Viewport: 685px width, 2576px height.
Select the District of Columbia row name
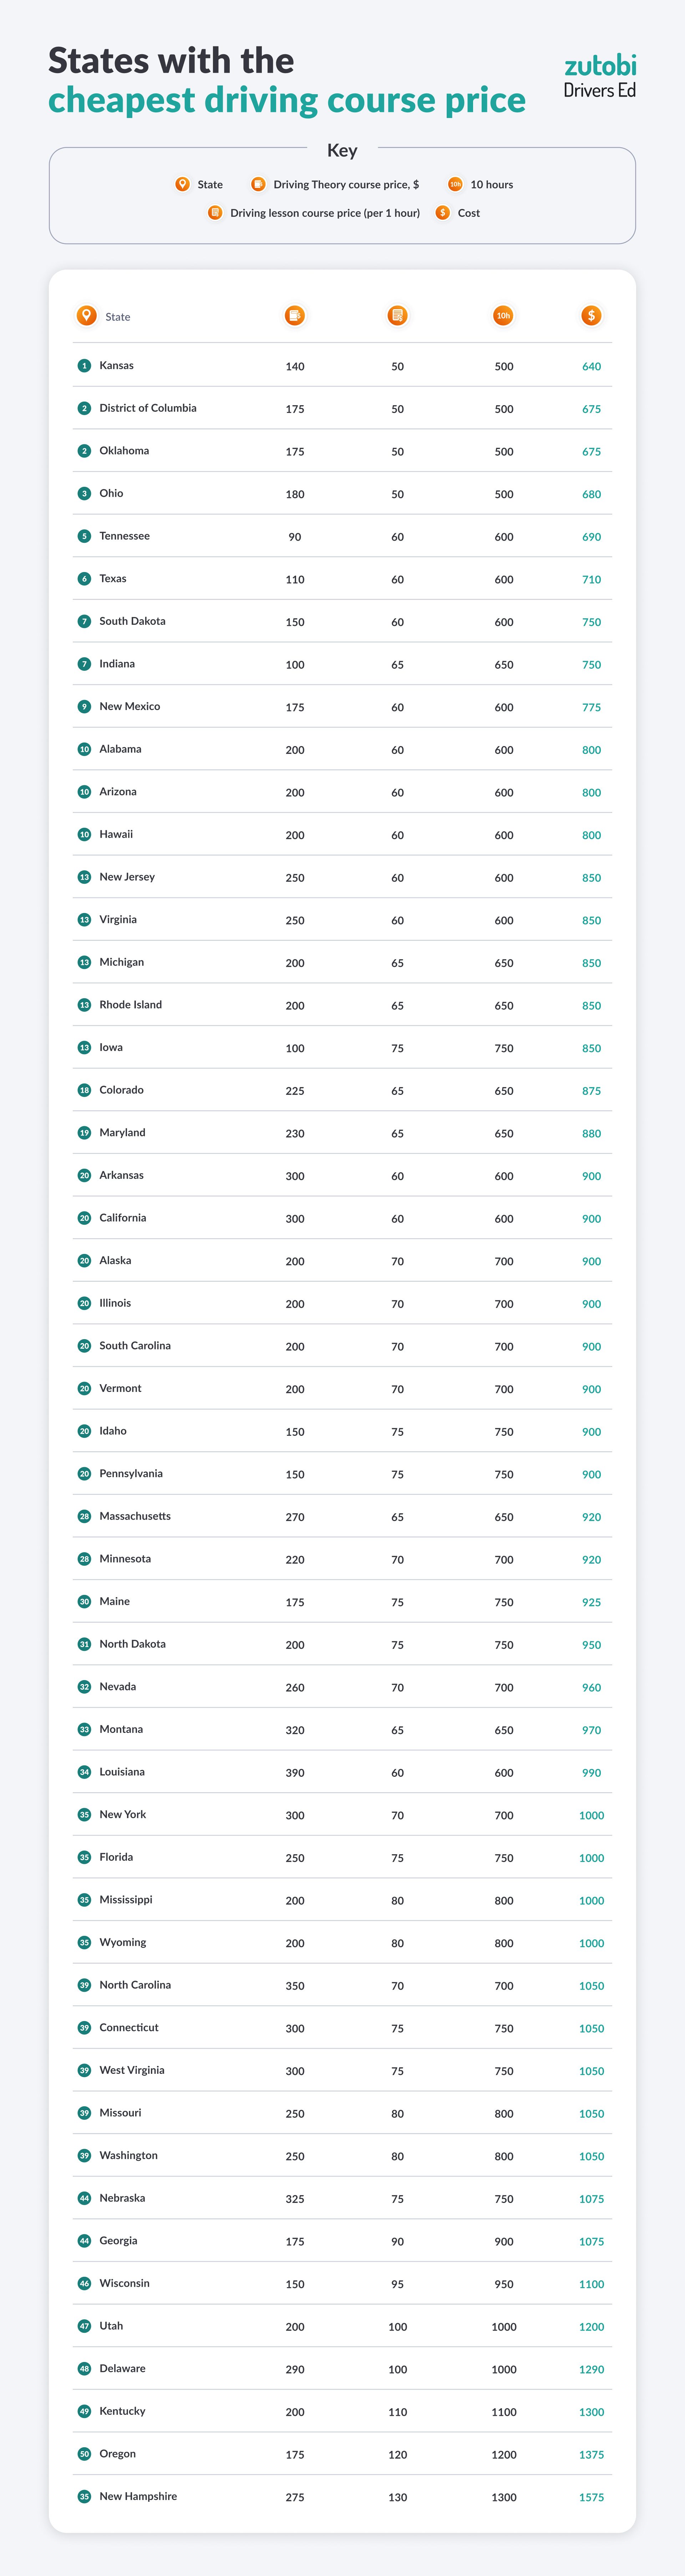(148, 408)
